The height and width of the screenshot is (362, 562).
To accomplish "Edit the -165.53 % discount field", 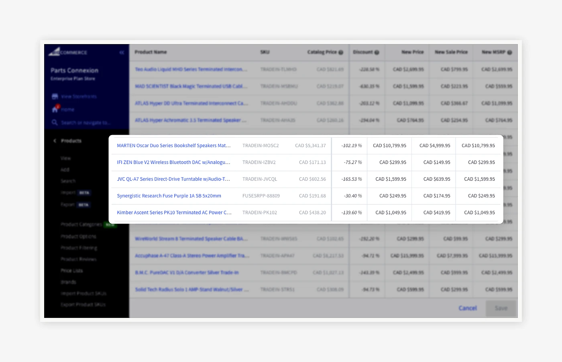I will click(x=350, y=179).
